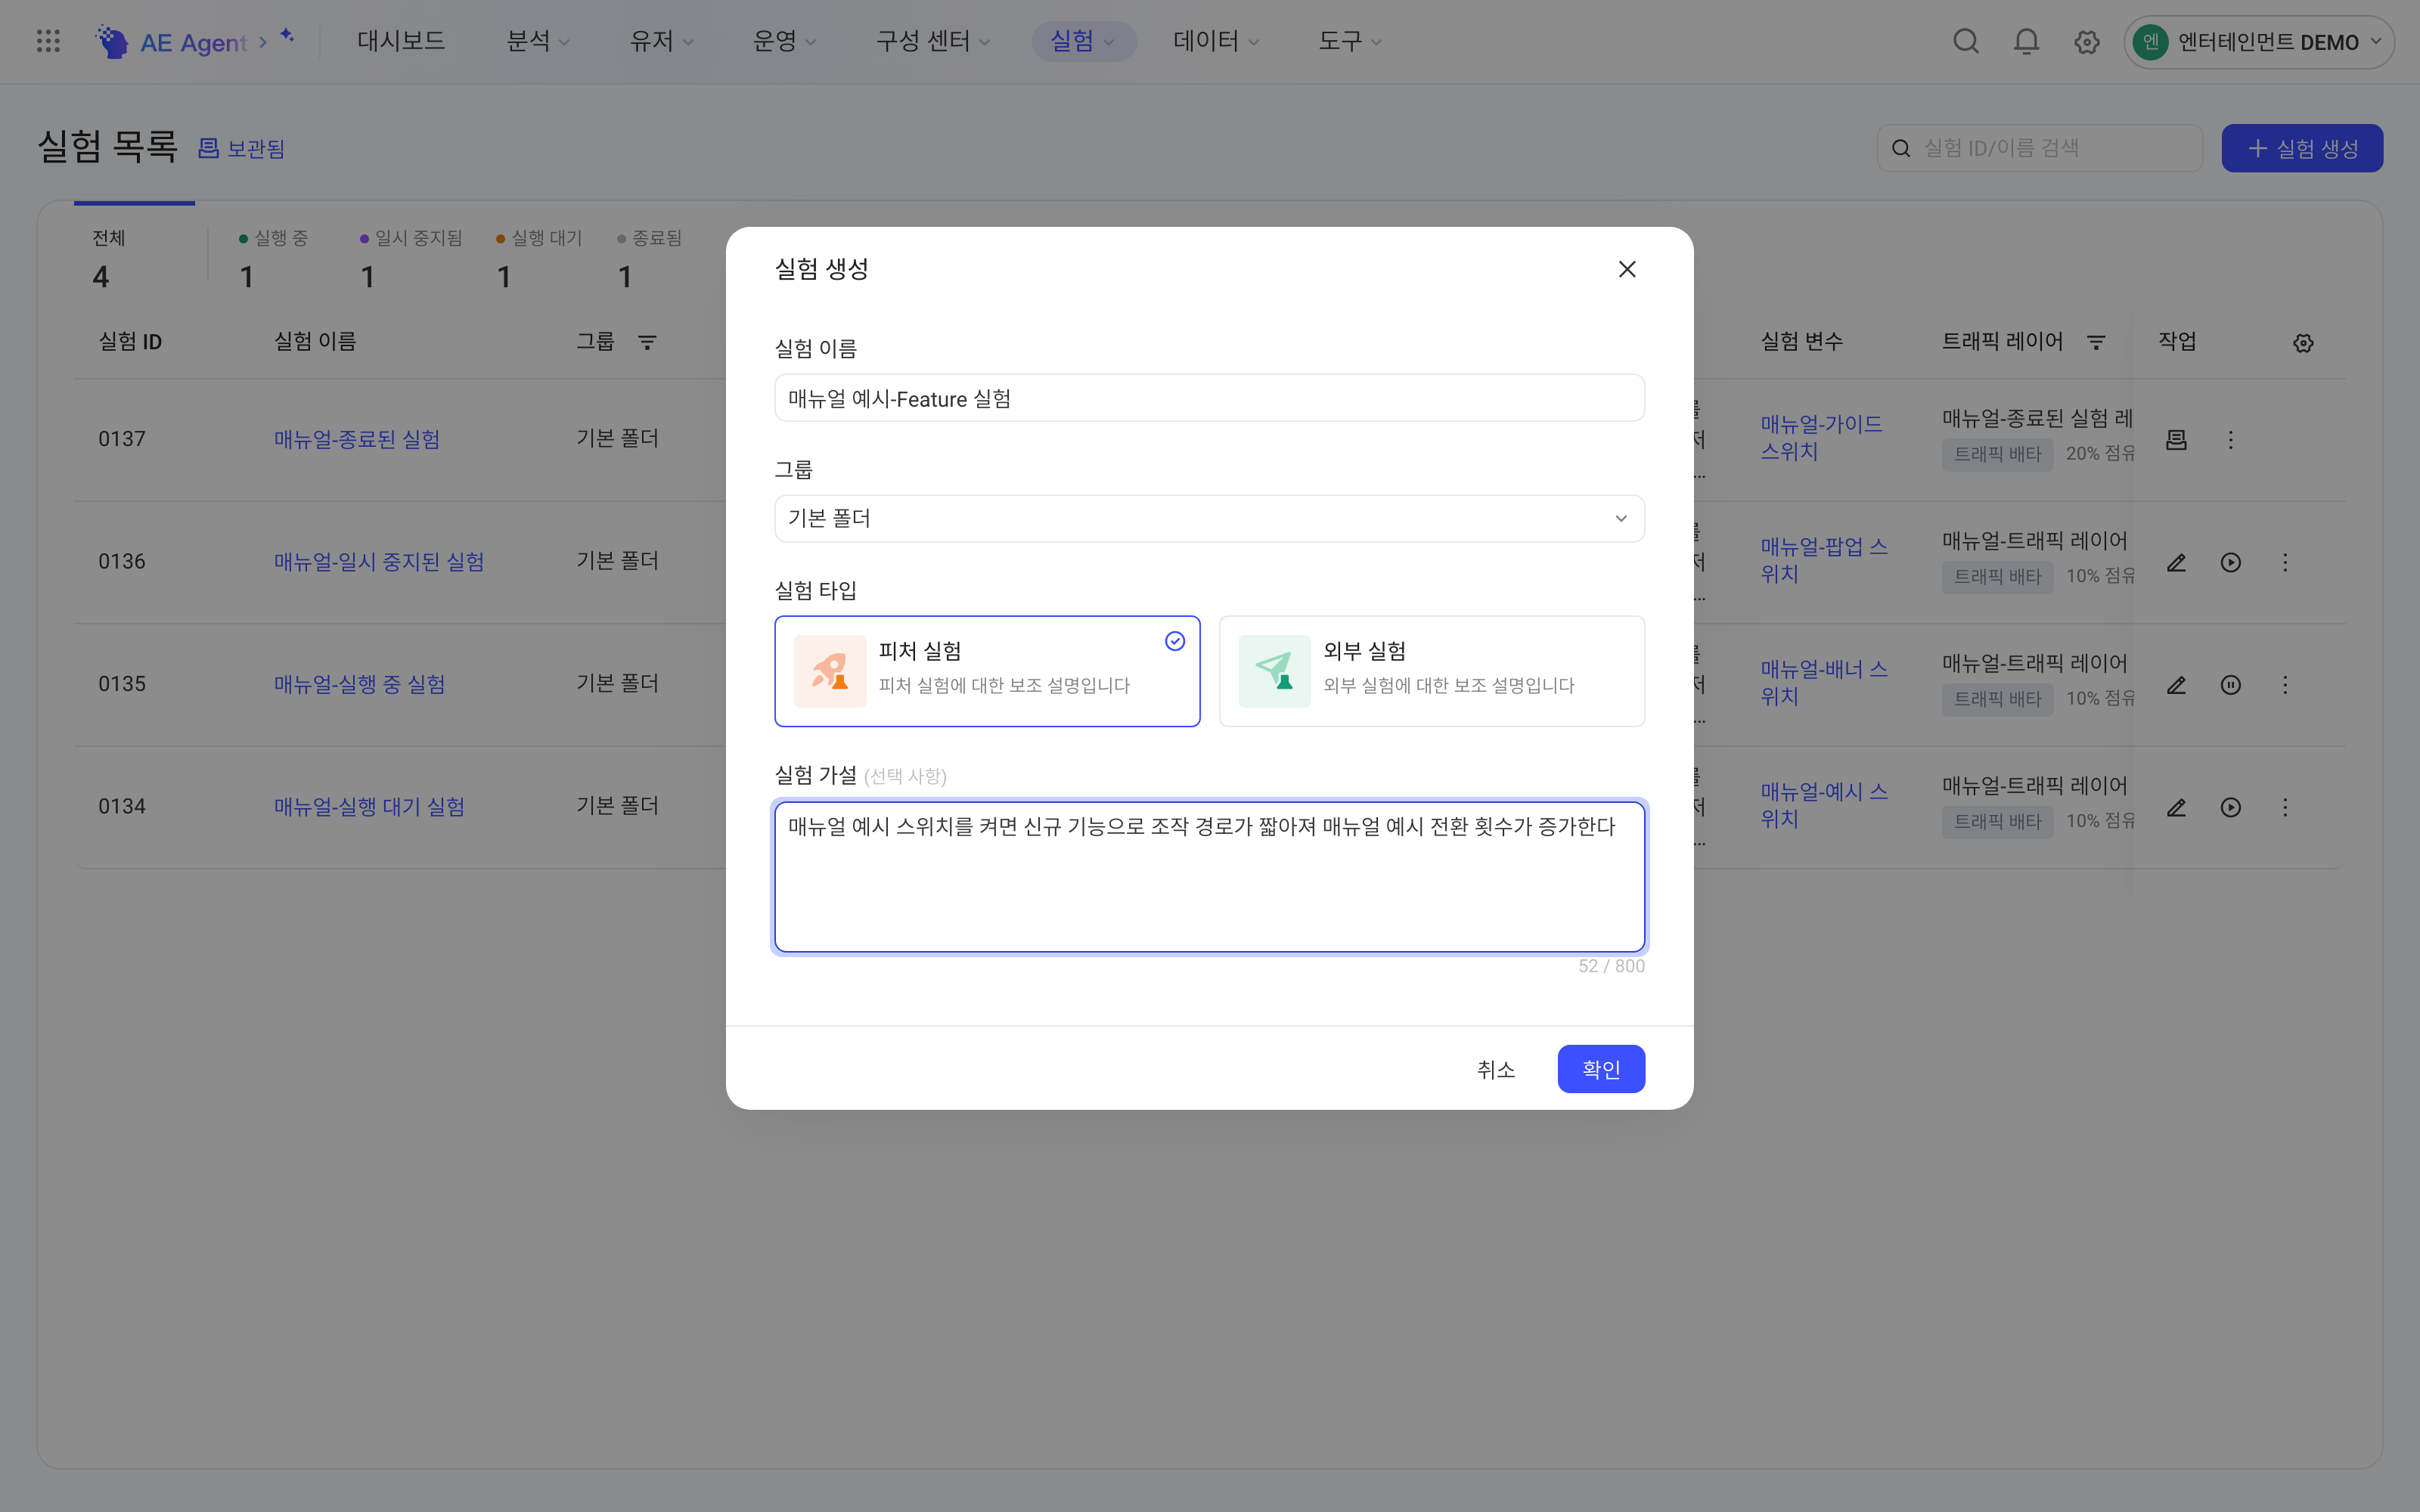Image resolution: width=2420 pixels, height=1512 pixels.
Task: Open more options for experiment 0134
Action: click(2285, 807)
